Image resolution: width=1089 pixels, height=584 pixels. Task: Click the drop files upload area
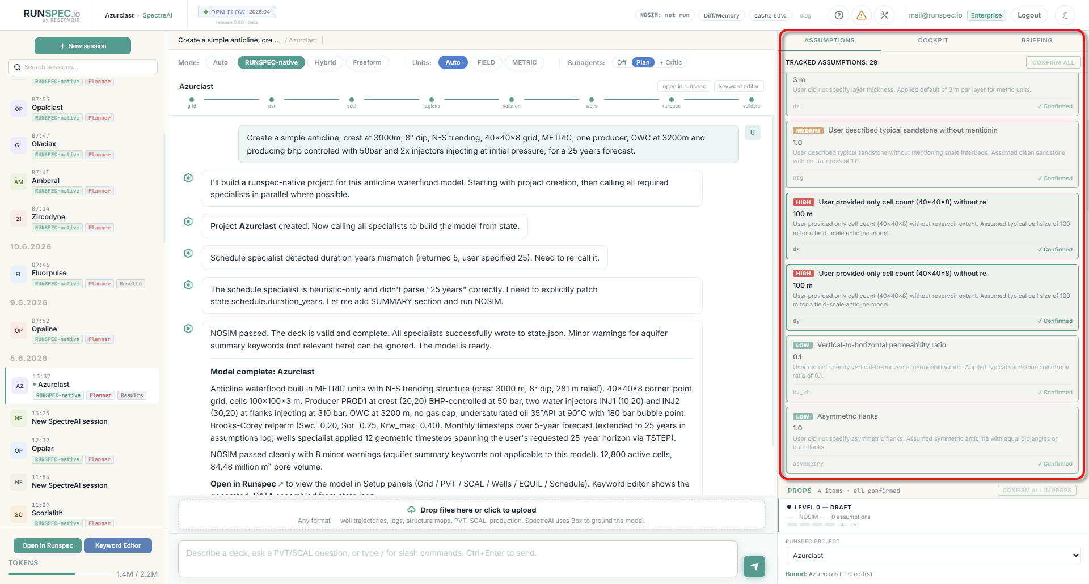tap(471, 514)
